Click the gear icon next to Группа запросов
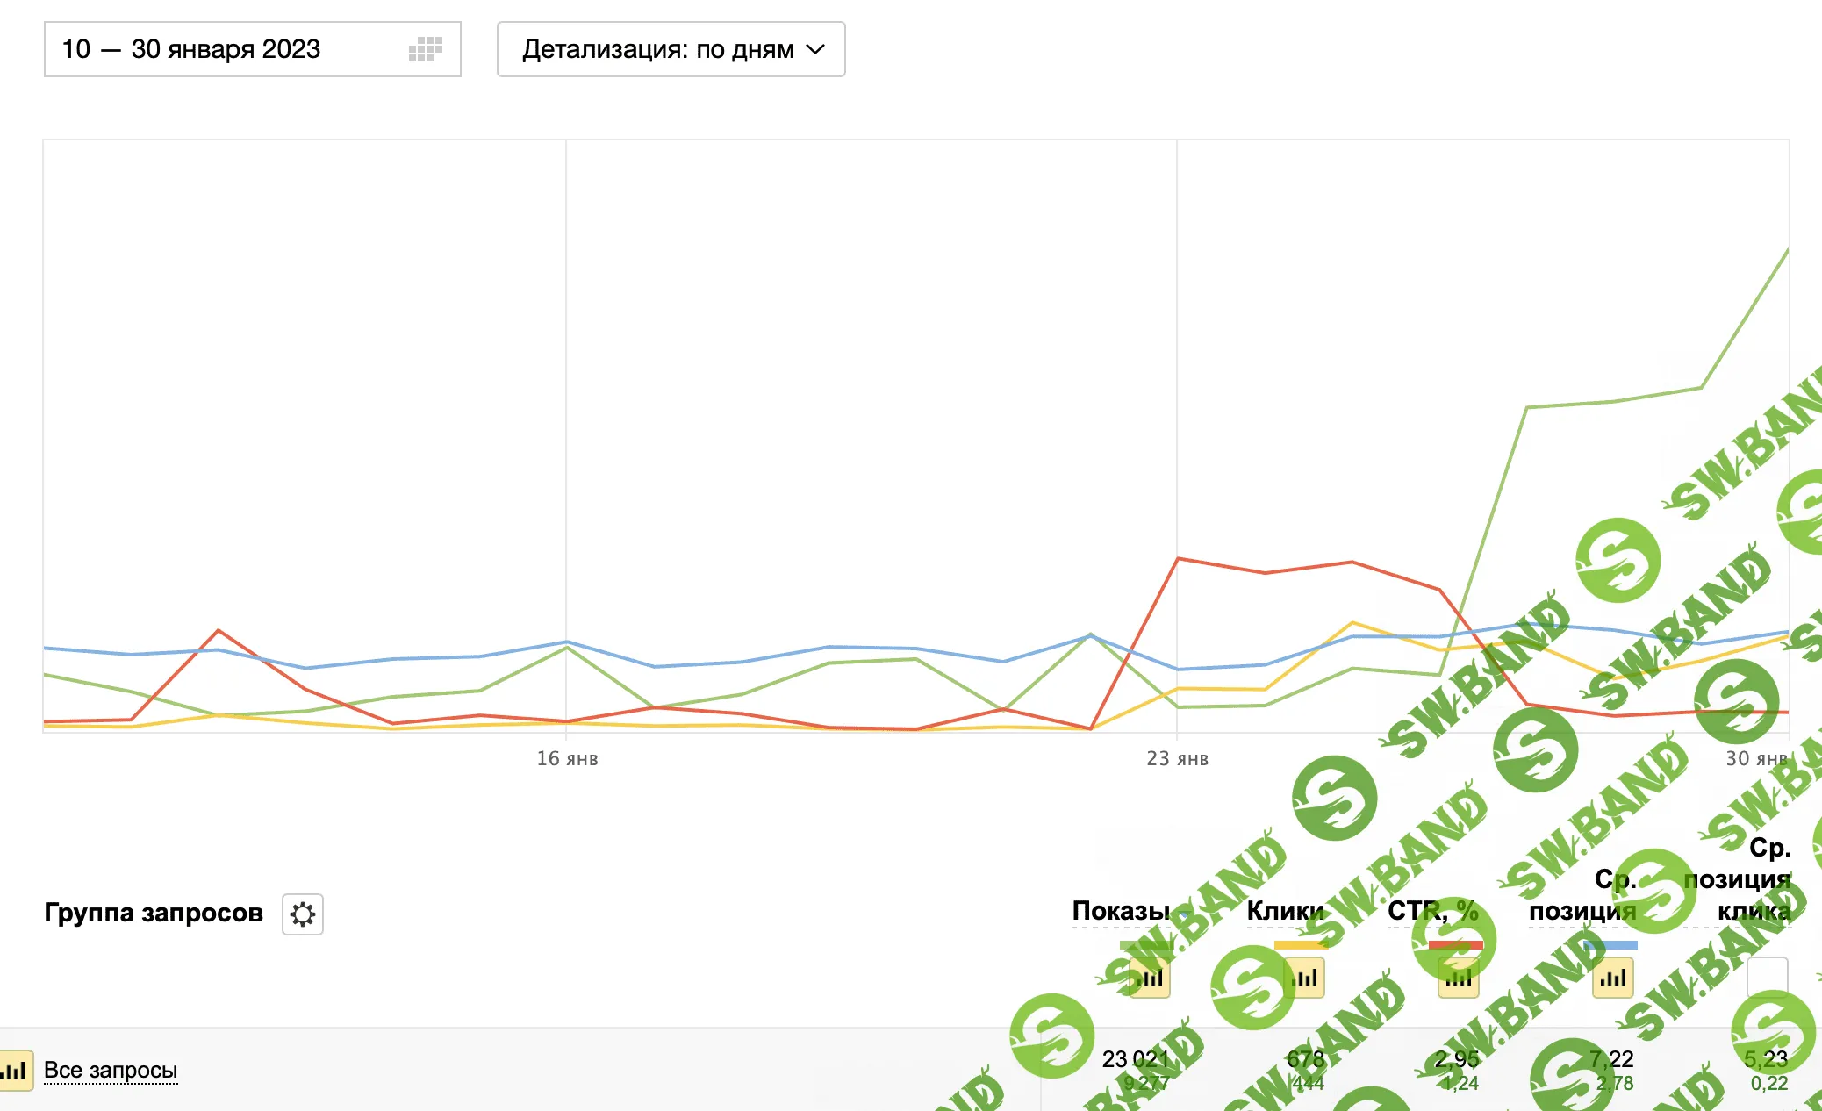 tap(303, 914)
